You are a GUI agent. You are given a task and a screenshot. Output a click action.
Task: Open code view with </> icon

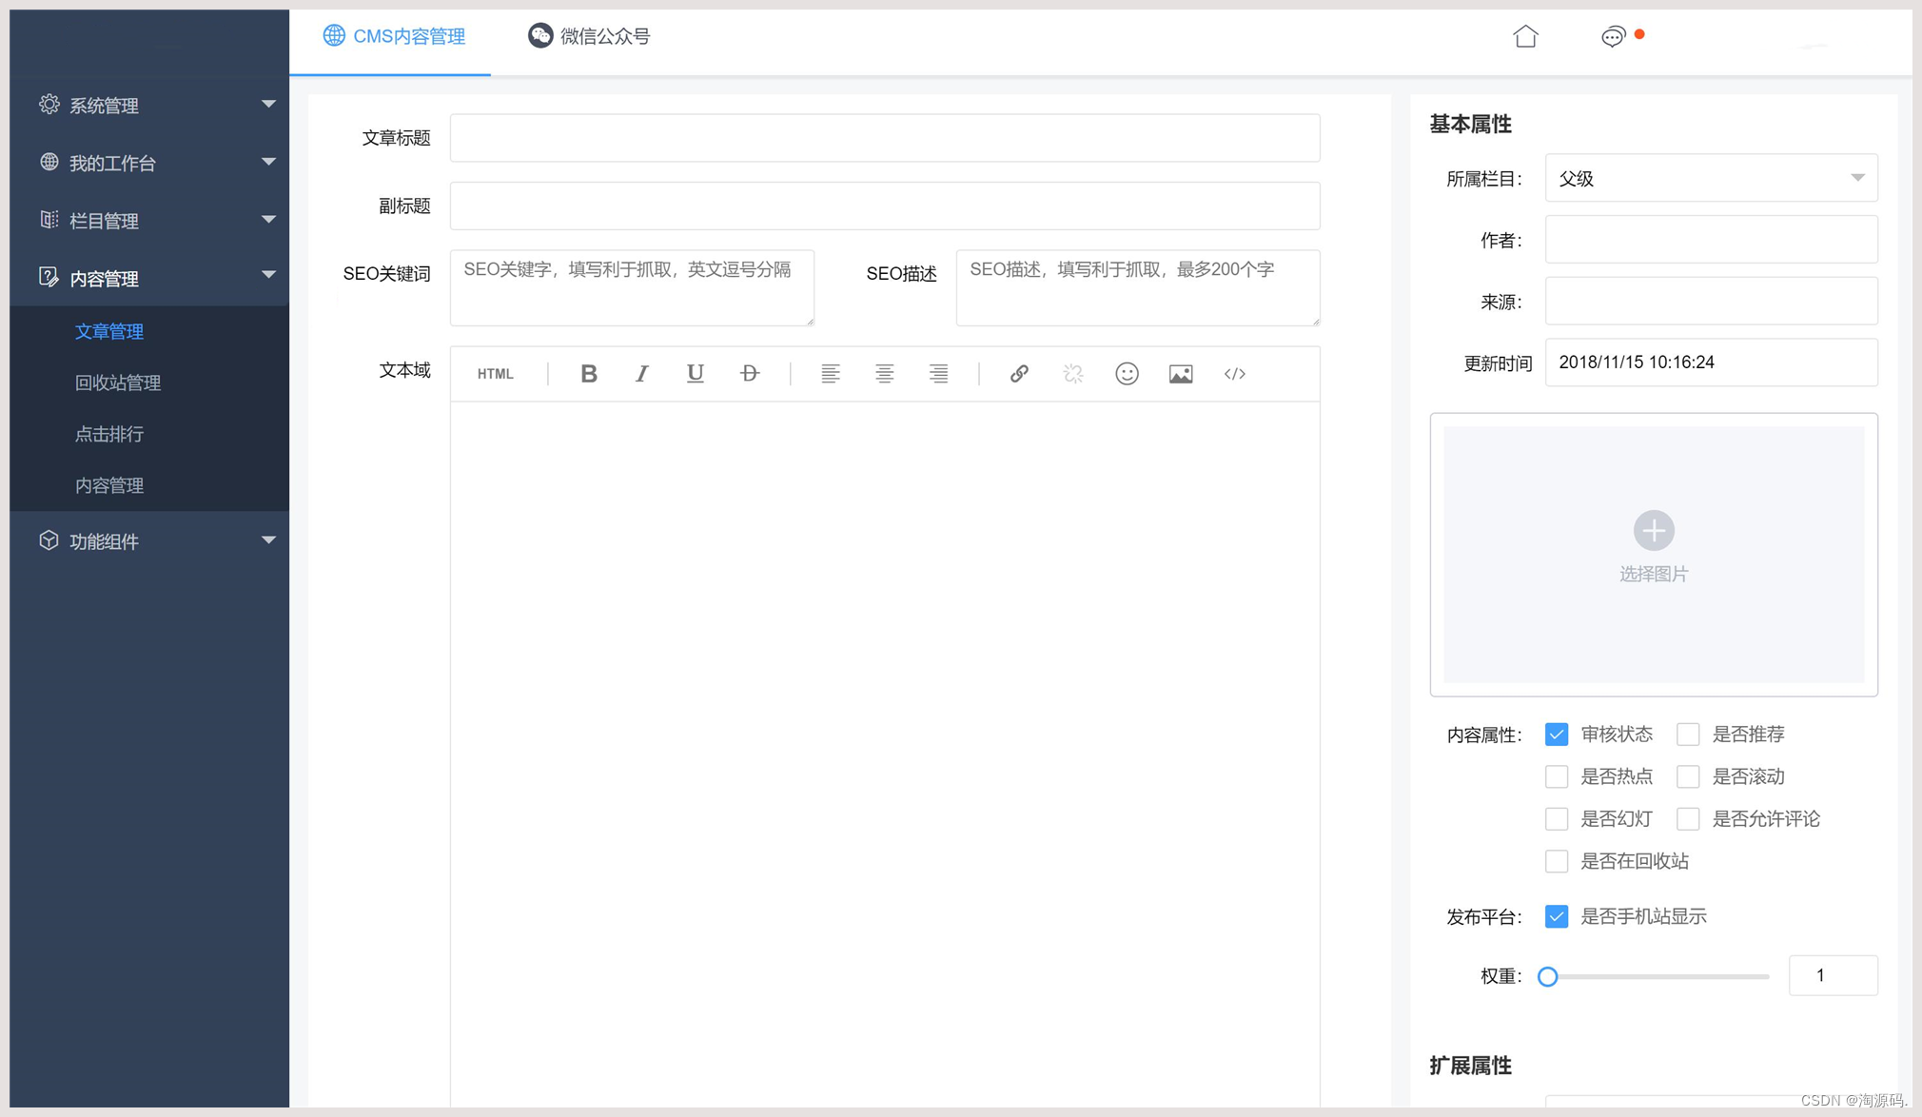tap(1234, 374)
